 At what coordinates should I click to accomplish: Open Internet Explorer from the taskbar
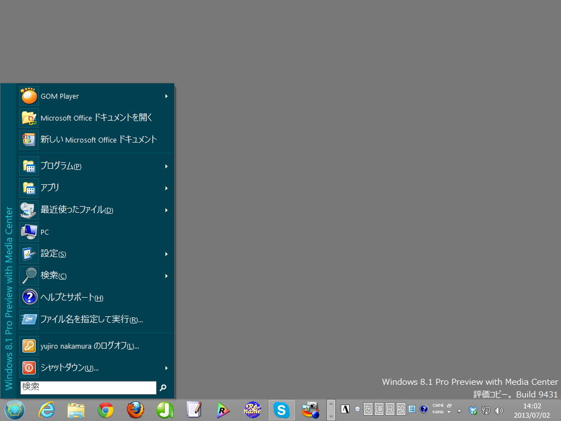pos(47,409)
